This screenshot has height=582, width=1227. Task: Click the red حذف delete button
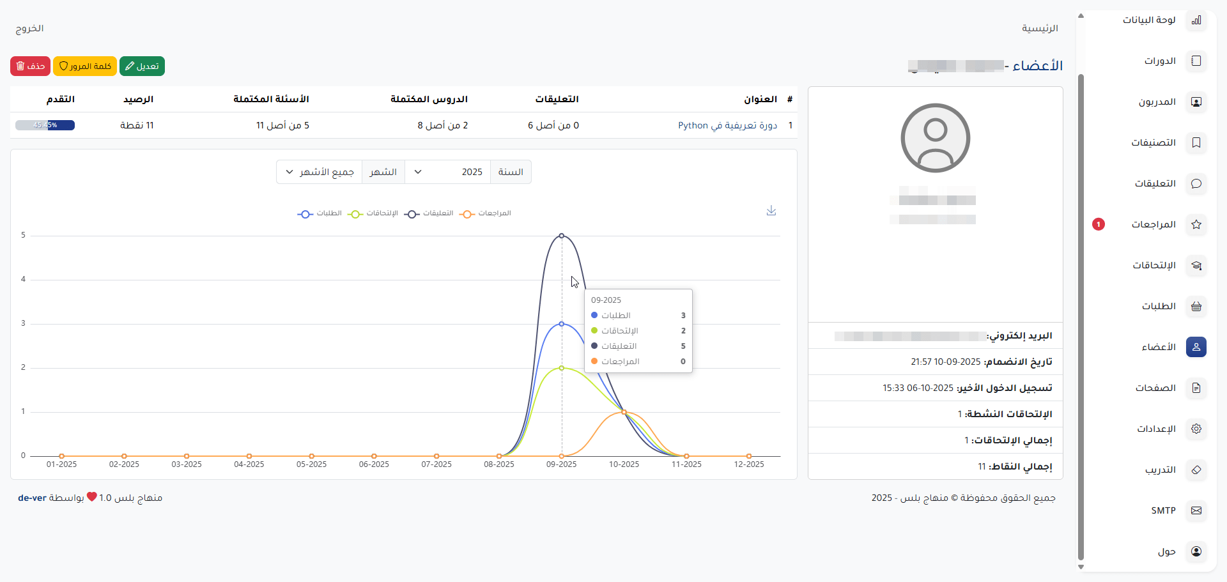[x=30, y=66]
